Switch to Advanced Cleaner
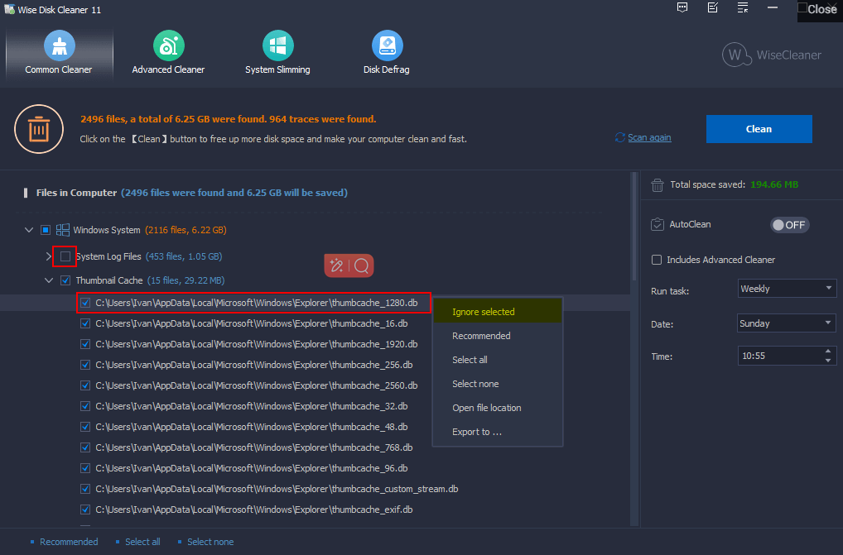This screenshot has height=555, width=843. click(168, 53)
